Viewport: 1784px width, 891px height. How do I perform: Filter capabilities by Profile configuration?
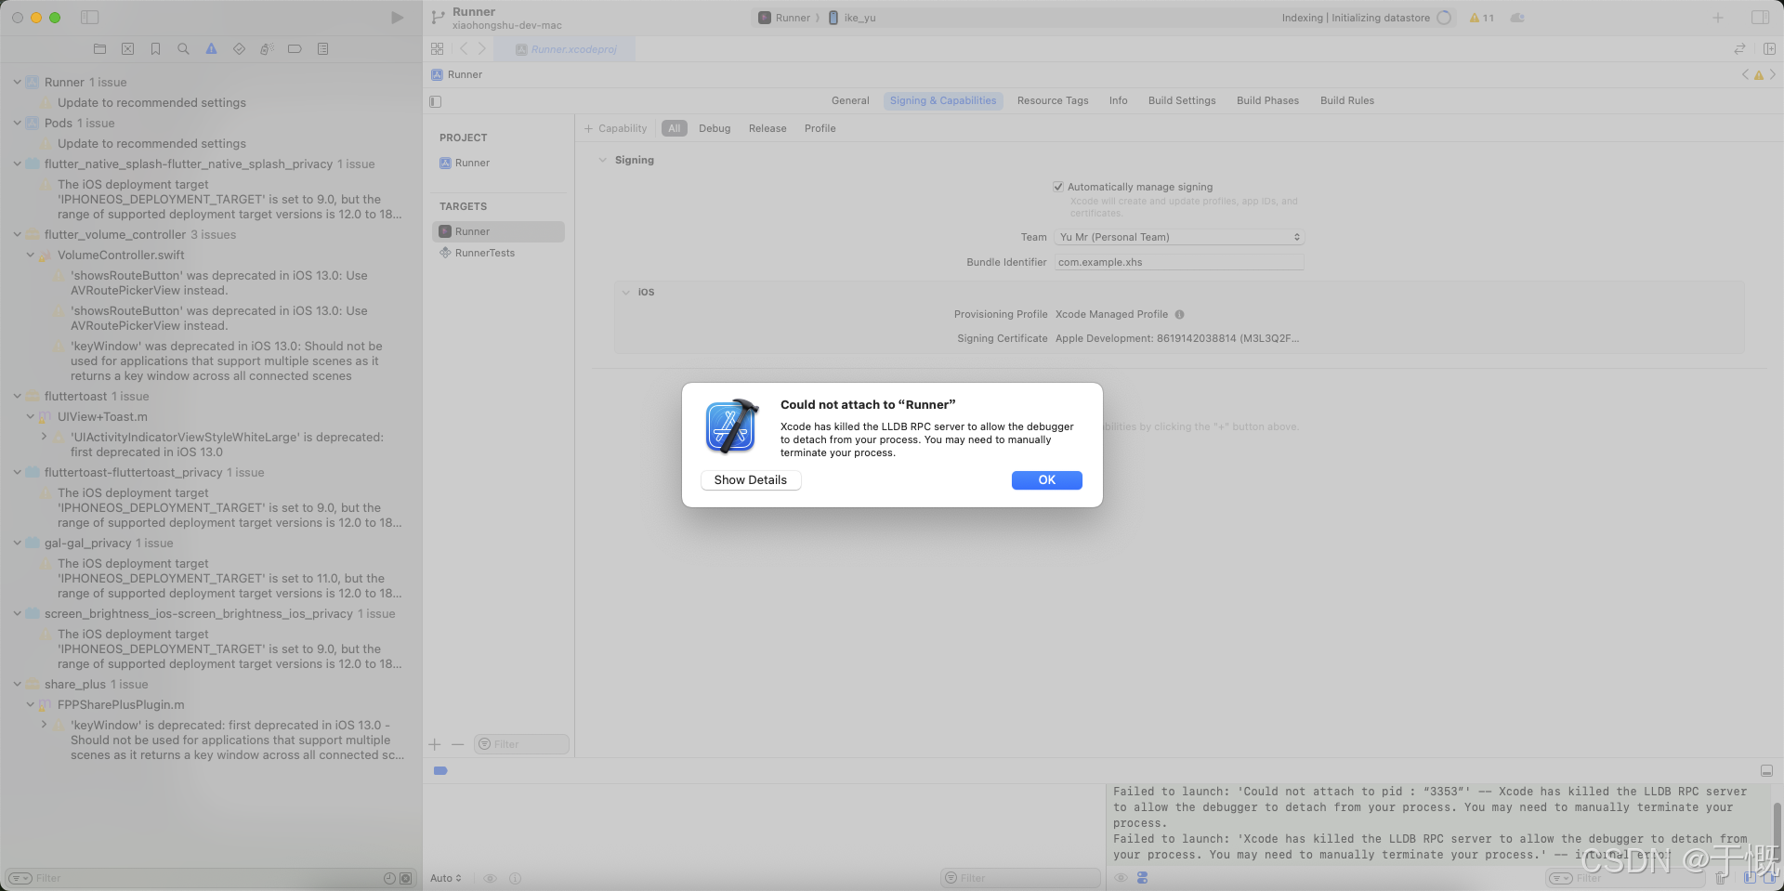click(820, 128)
